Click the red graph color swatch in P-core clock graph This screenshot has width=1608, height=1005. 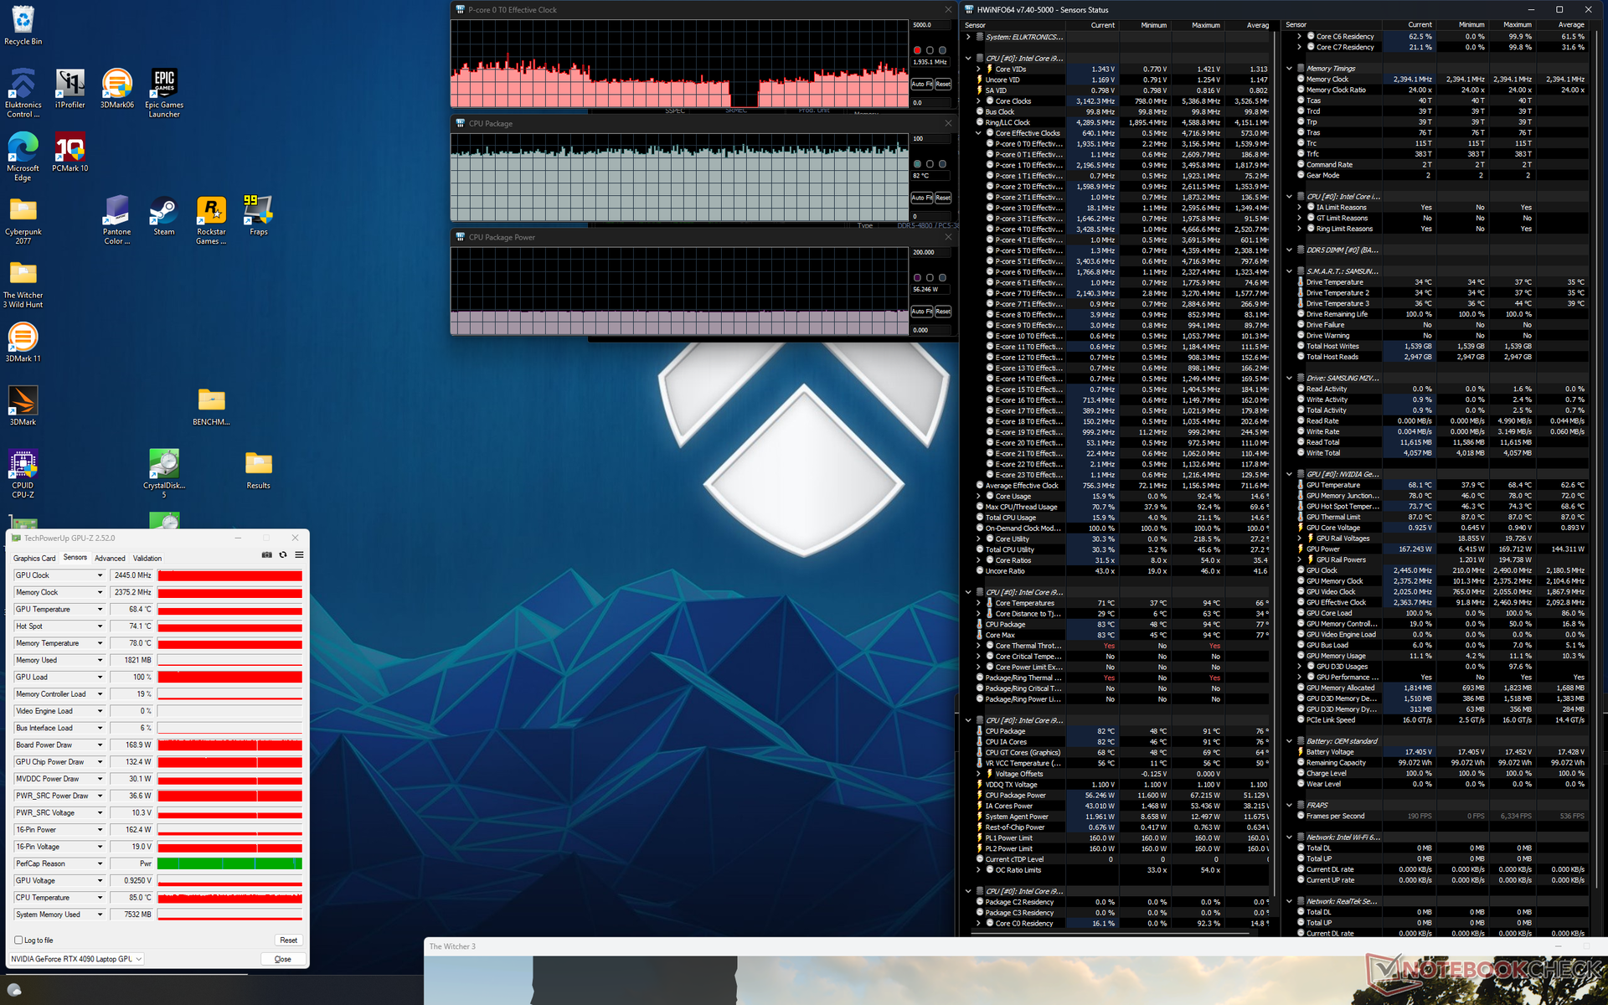point(917,50)
